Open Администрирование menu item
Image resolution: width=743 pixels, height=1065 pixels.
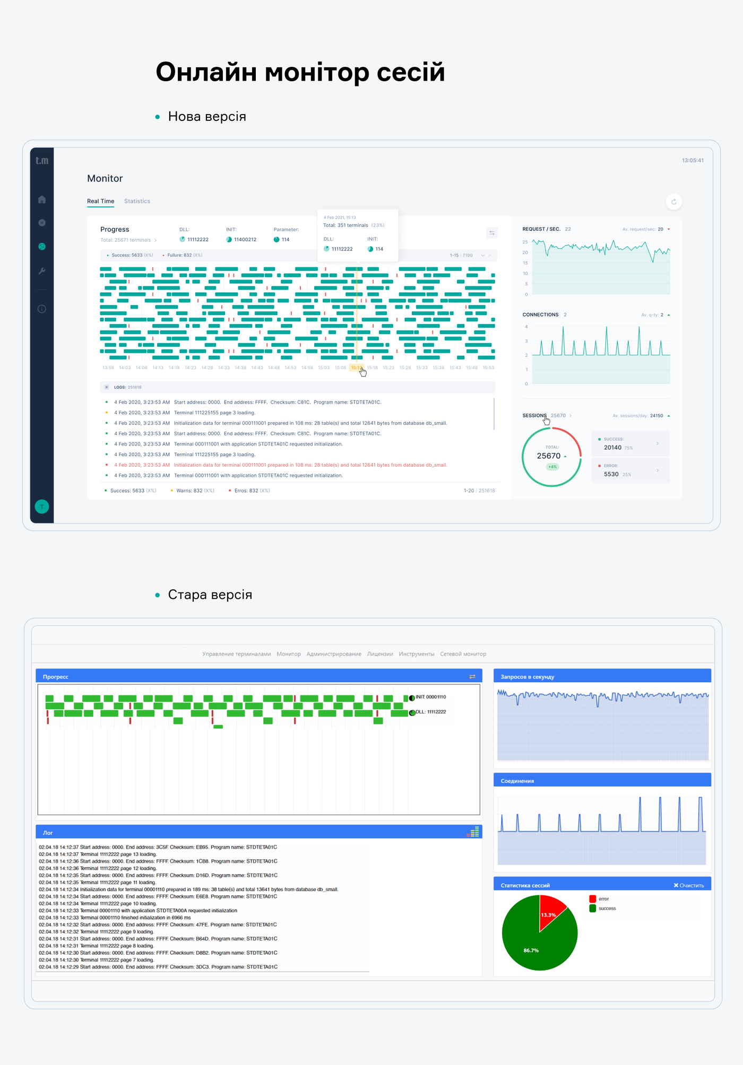coord(334,654)
